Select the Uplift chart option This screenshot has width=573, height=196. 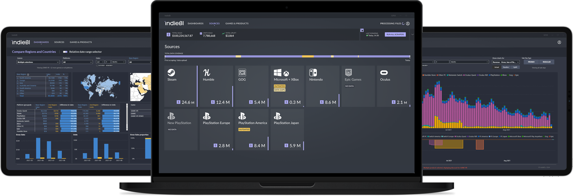click(515, 67)
